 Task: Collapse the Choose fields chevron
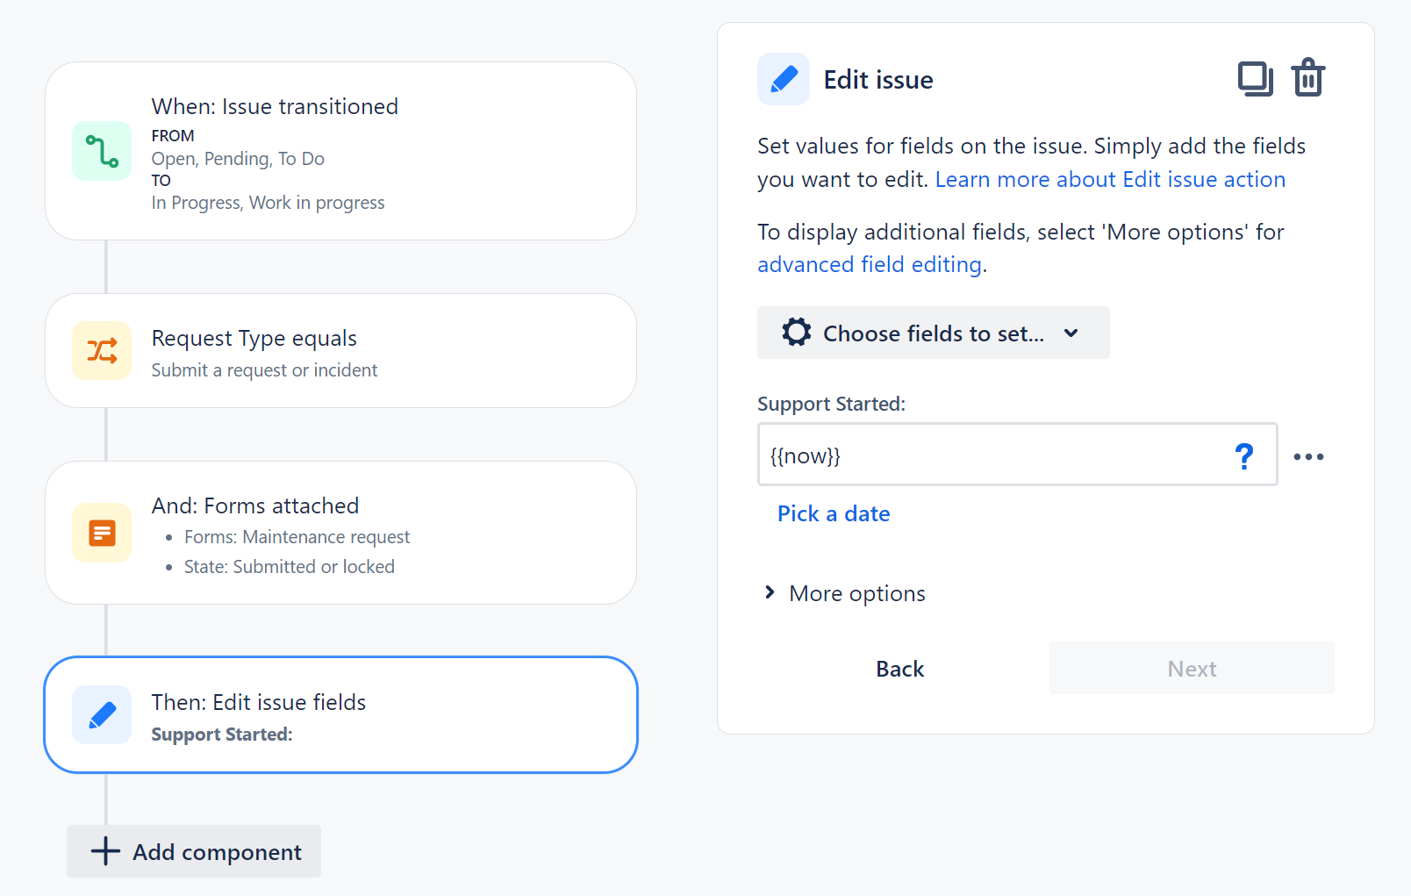1071,333
